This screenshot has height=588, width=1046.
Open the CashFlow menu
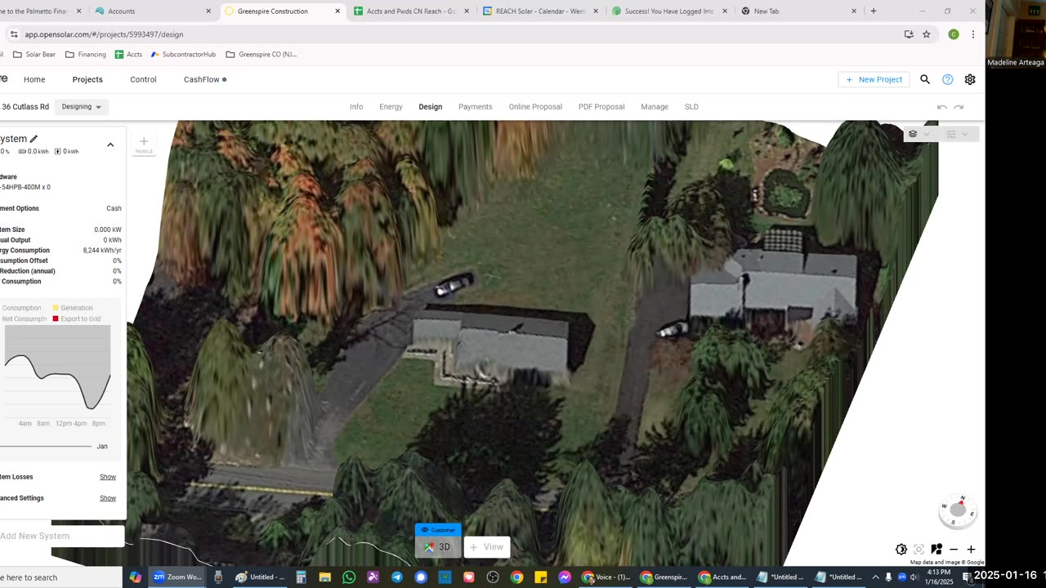click(204, 79)
